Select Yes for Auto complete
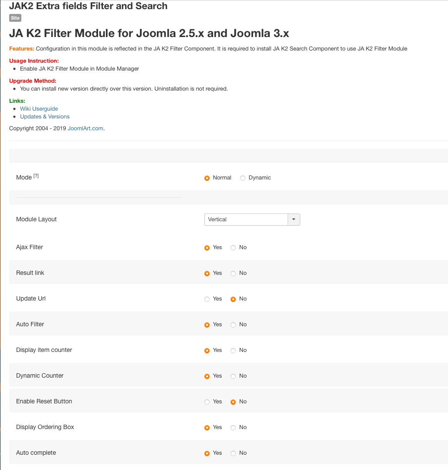This screenshot has height=470, width=448. [x=207, y=453]
